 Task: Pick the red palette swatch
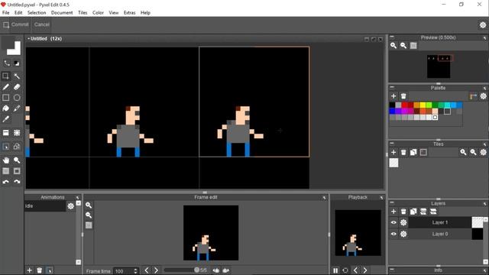pyautogui.click(x=404, y=105)
